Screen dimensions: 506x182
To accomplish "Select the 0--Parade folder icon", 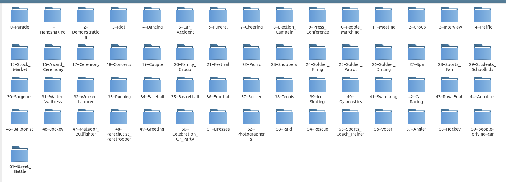I will pos(20,15).
